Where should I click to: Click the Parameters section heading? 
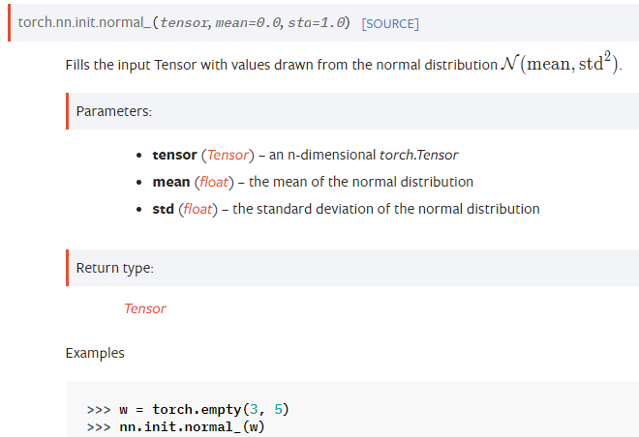click(x=113, y=111)
